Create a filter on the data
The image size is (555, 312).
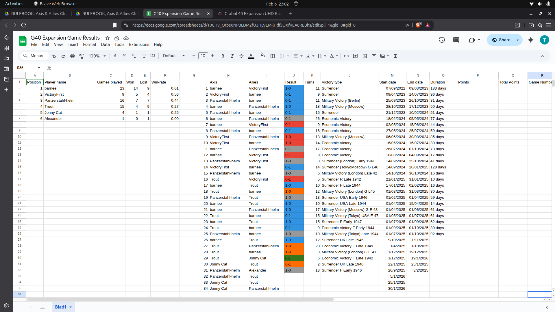point(374,56)
